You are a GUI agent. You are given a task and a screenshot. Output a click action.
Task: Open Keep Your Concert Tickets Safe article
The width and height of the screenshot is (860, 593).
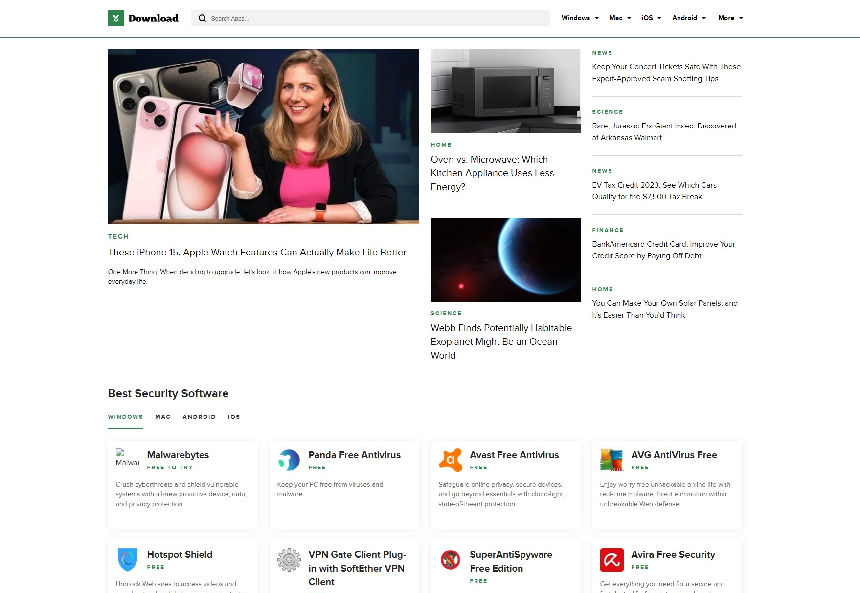pyautogui.click(x=666, y=73)
